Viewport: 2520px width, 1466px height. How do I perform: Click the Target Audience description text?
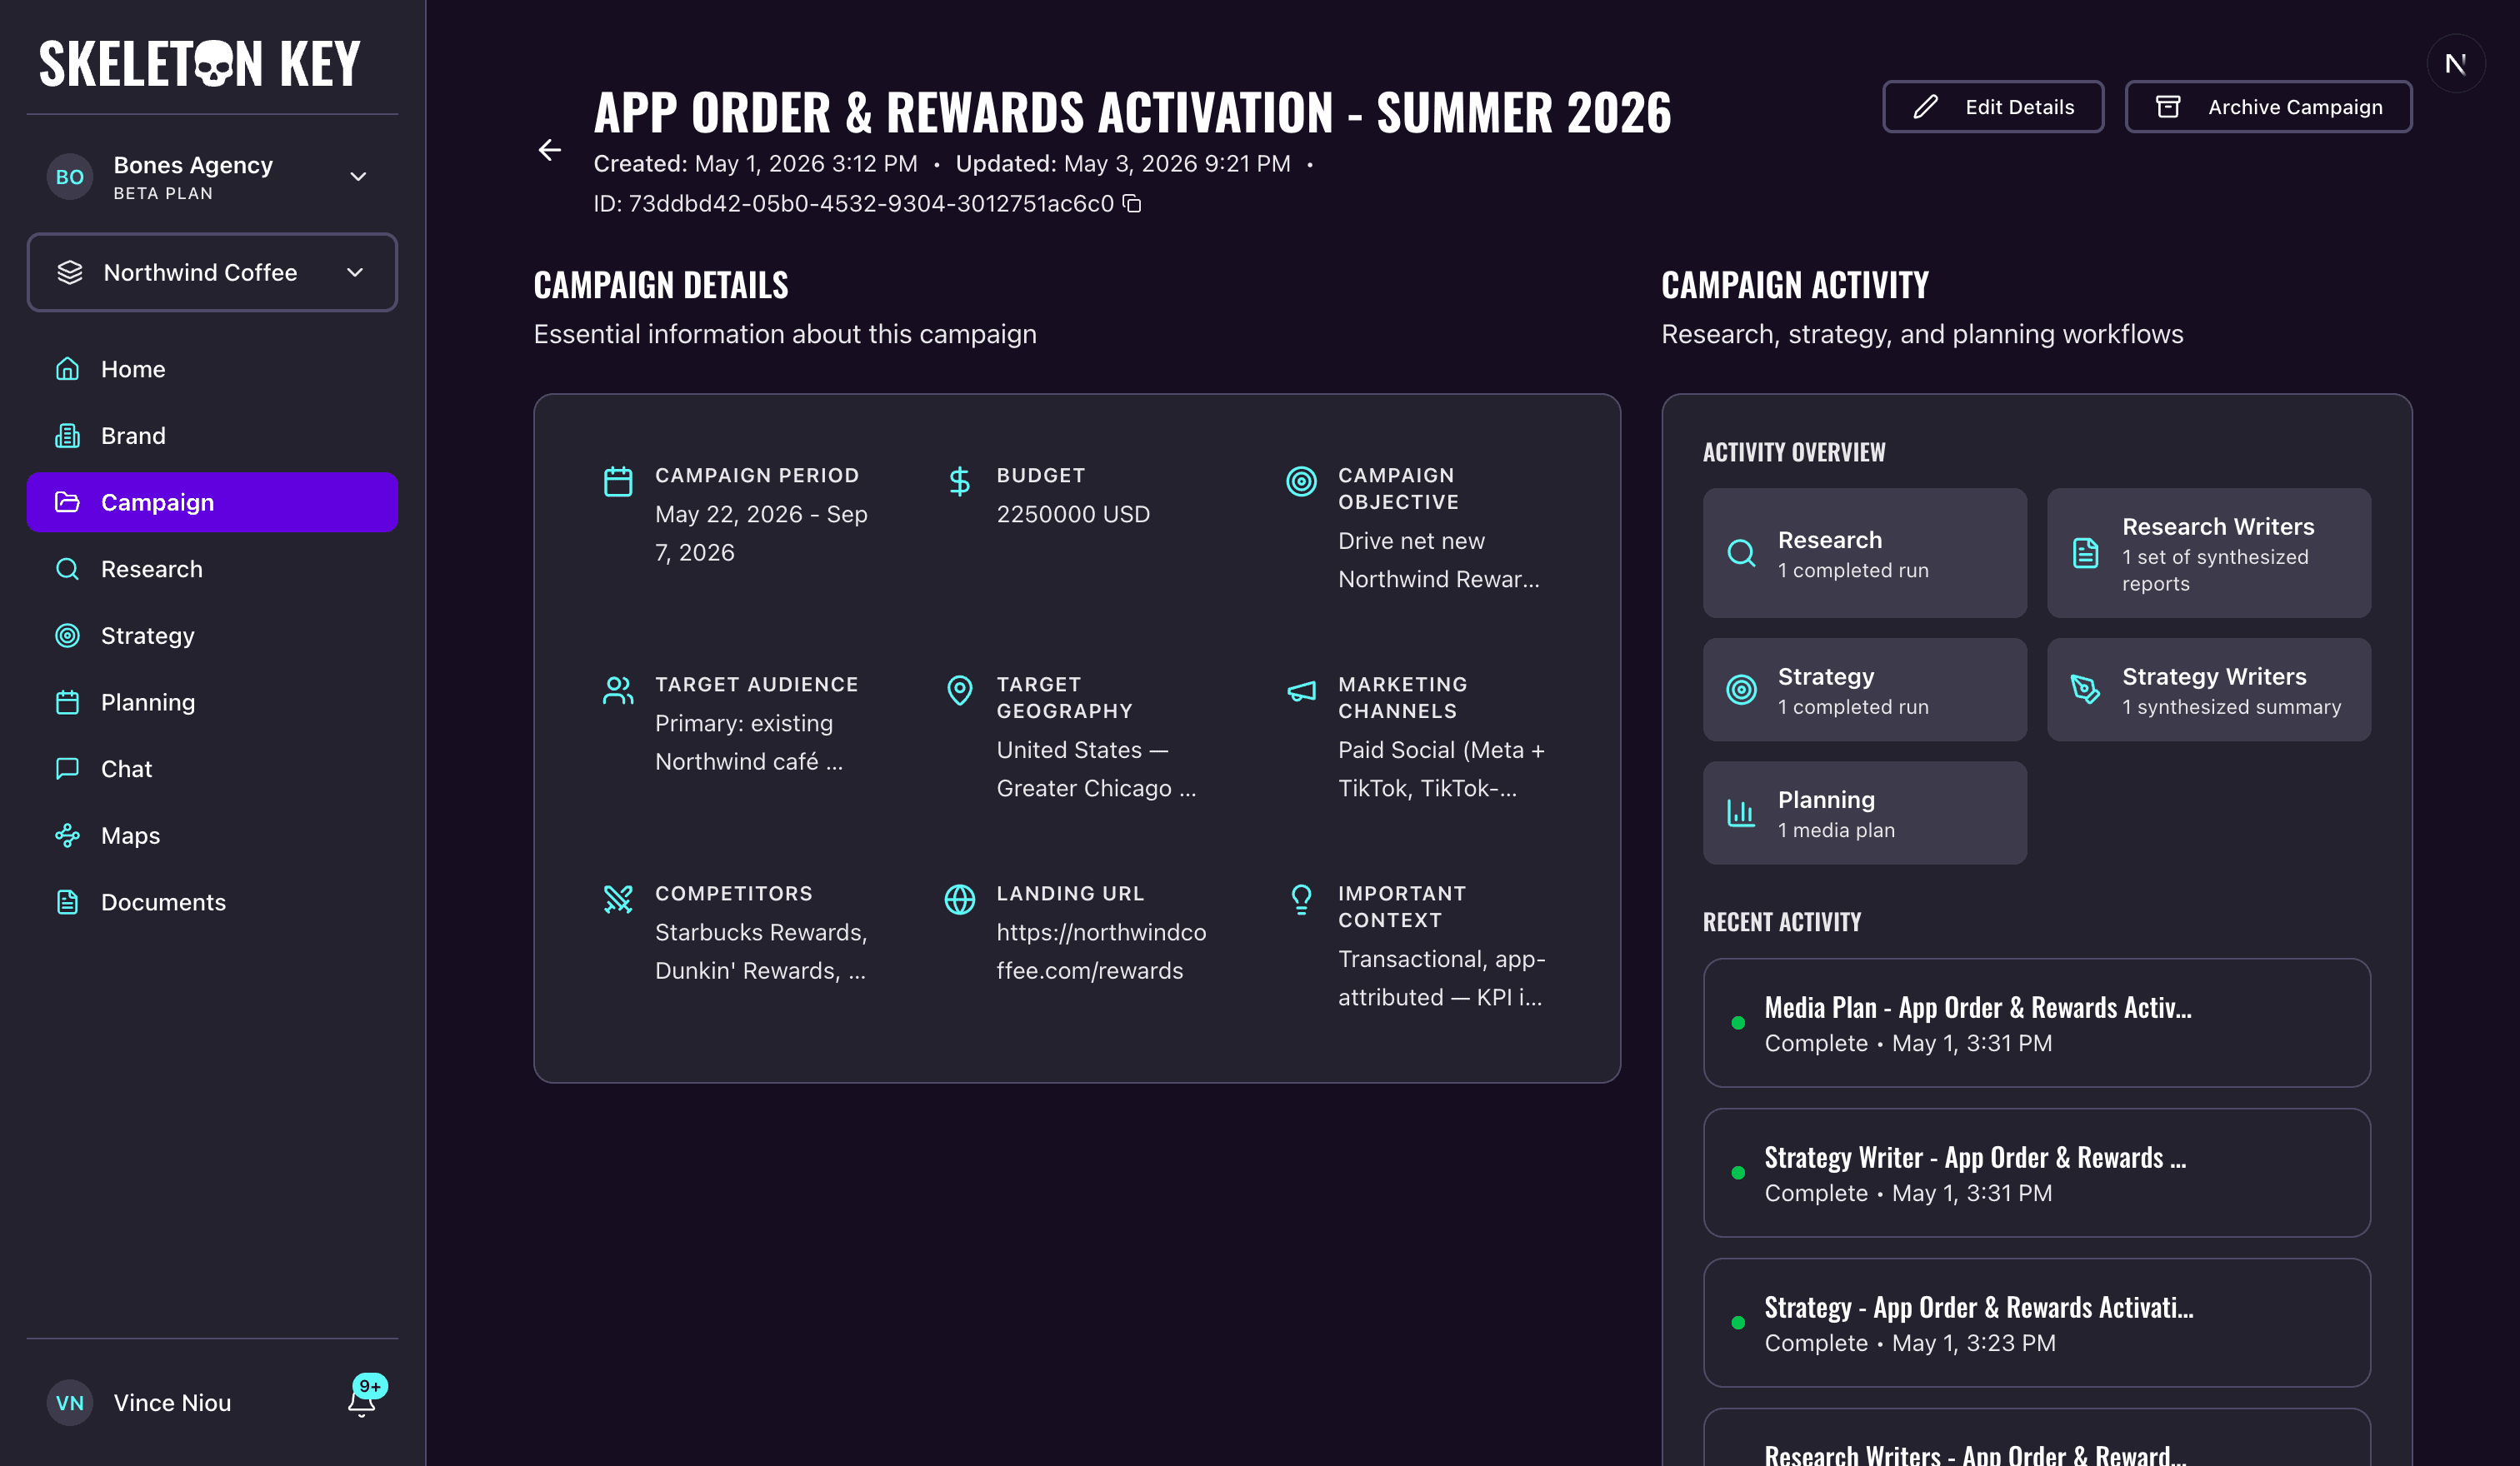point(749,742)
